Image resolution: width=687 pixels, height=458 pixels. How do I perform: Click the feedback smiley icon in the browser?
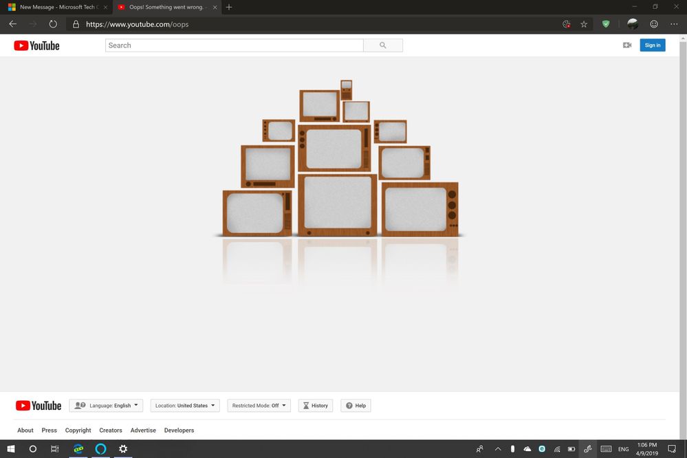[x=653, y=23]
